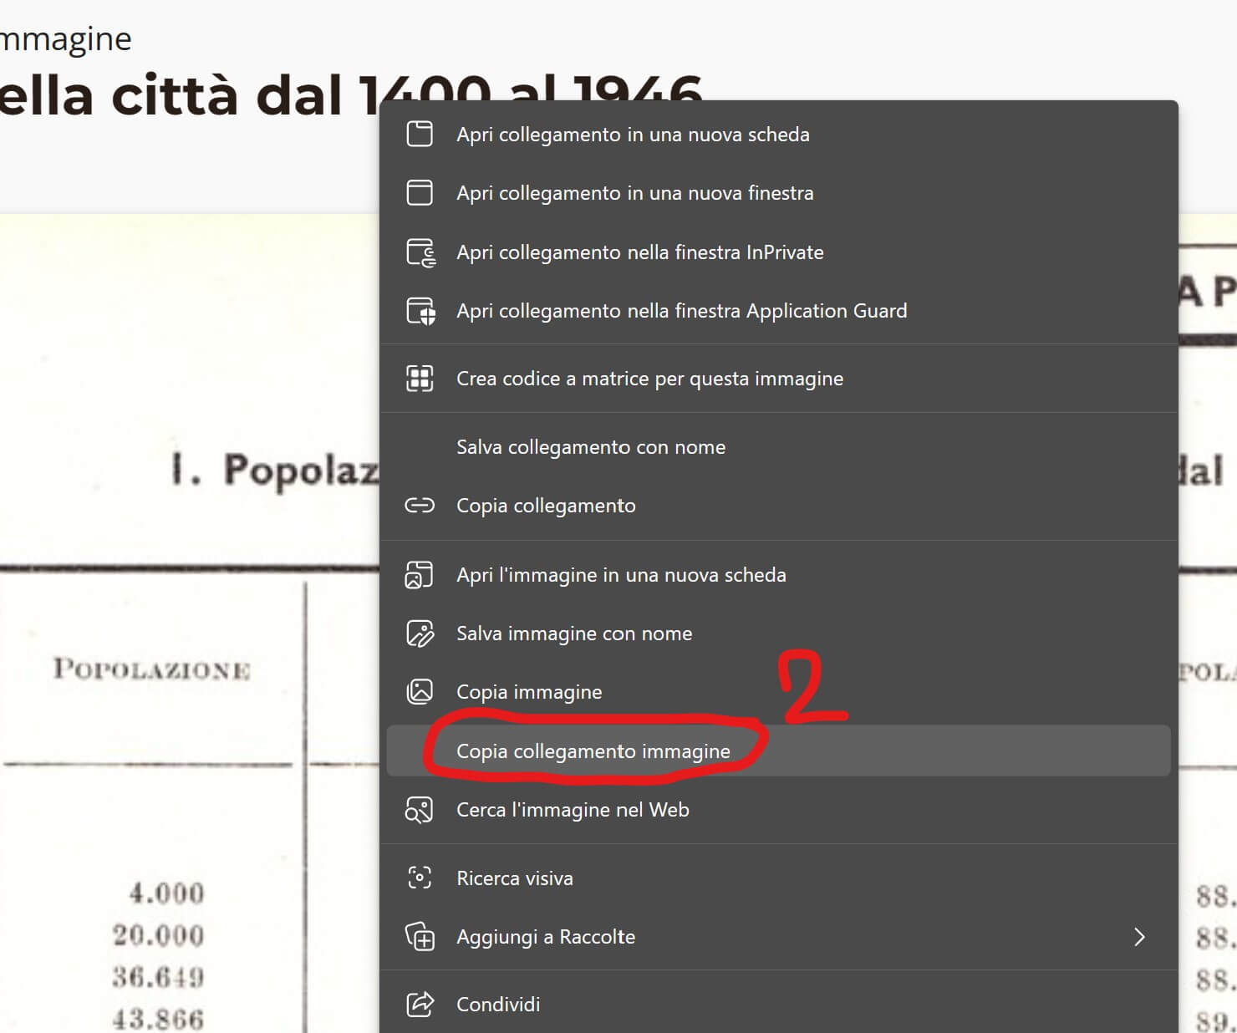Expand the 'Aggiungi a Raccolte' submenu arrow
1237x1033 pixels.
tap(1139, 937)
